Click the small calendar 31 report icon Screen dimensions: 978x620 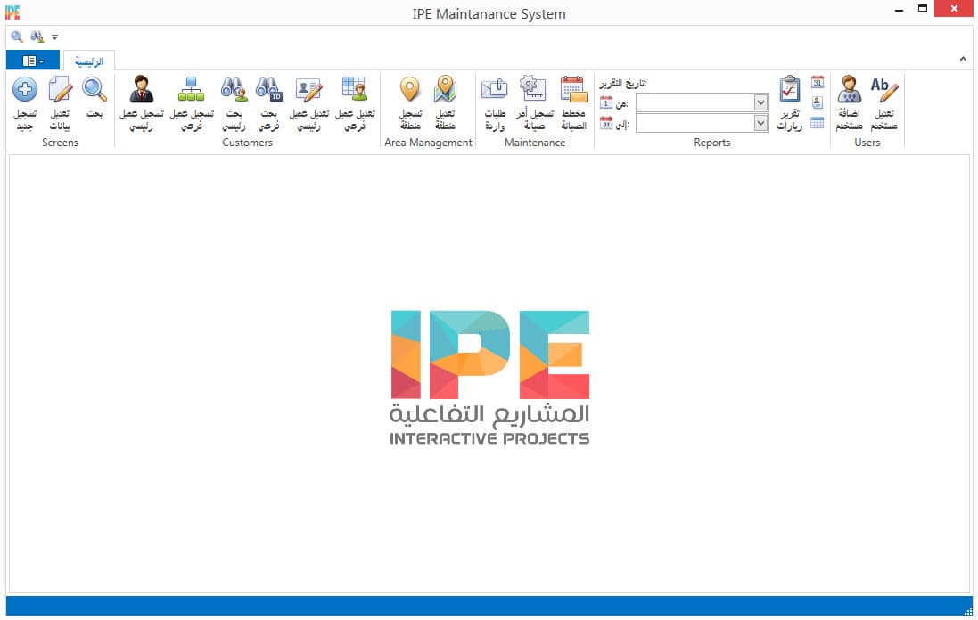tap(817, 82)
